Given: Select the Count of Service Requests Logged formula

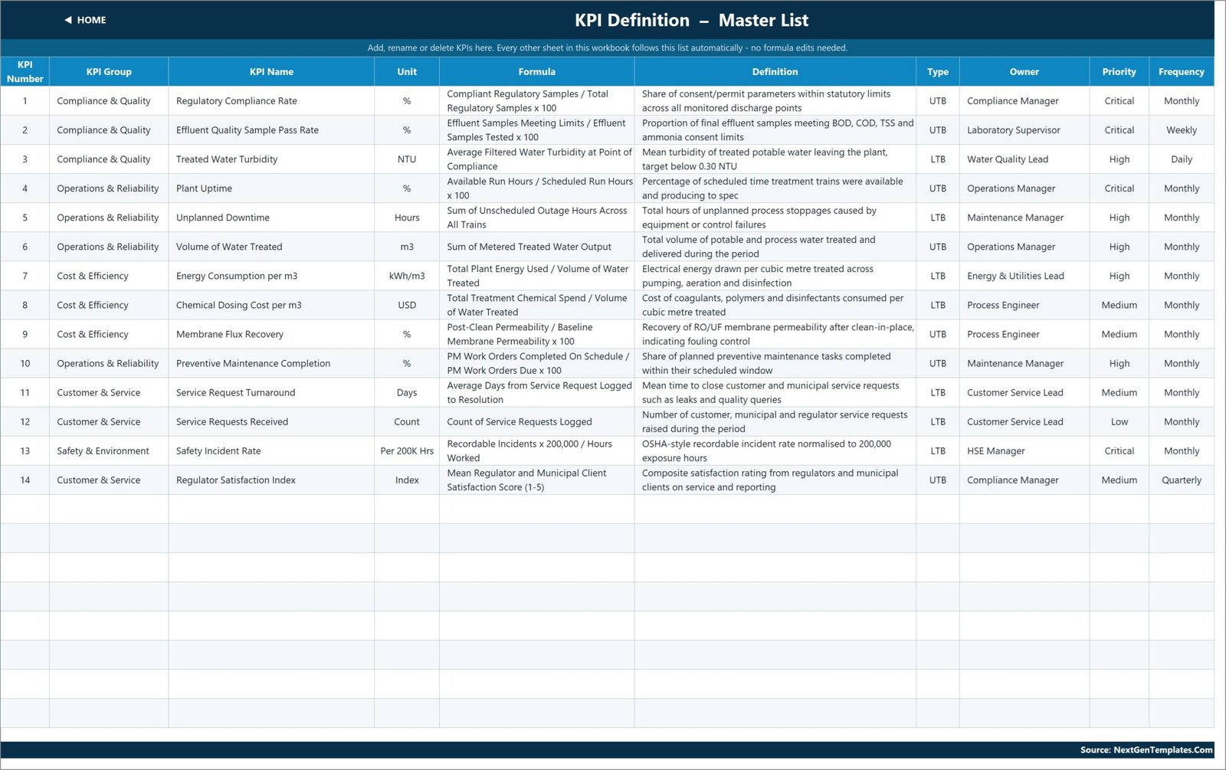Looking at the screenshot, I should (x=536, y=421).
